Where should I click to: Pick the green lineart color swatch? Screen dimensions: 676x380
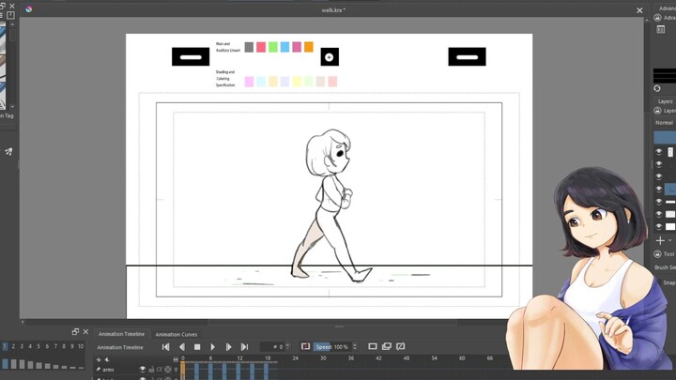coord(272,47)
